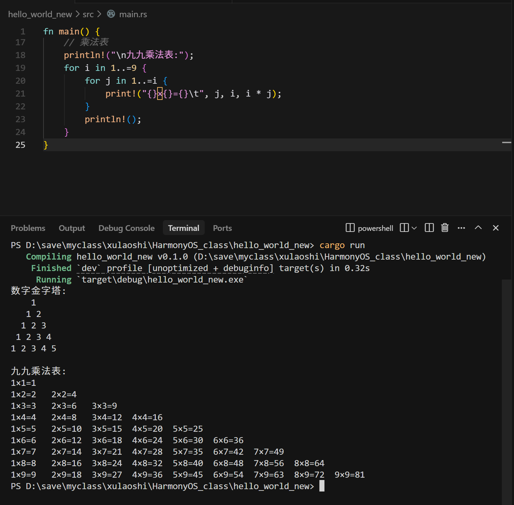Close the terminal panel
The width and height of the screenshot is (514, 505).
(496, 228)
